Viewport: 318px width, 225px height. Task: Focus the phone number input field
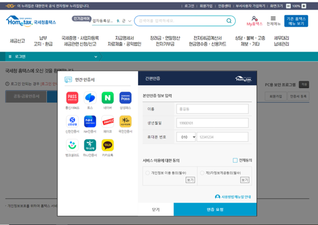click(222, 137)
